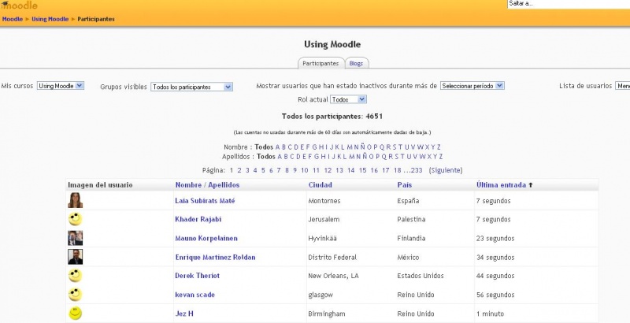The image size is (630, 323).
Task: Open Laia Subirats Maté's profile link
Action: [205, 200]
